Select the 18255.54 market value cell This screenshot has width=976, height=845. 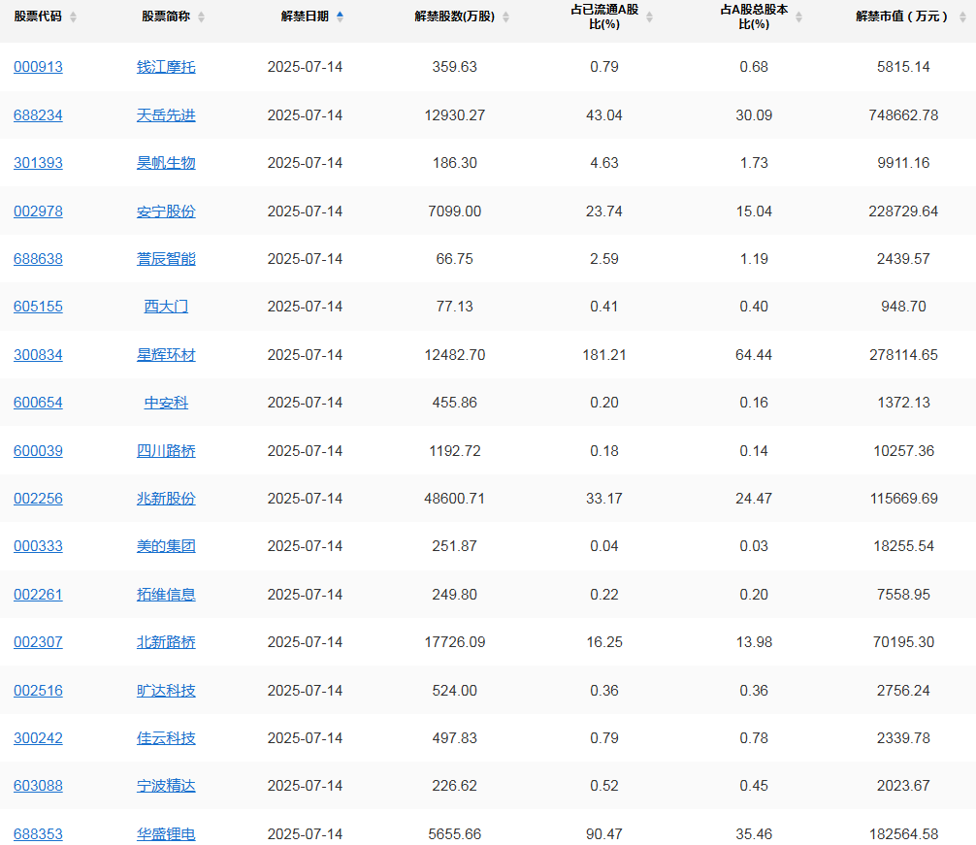coord(903,546)
